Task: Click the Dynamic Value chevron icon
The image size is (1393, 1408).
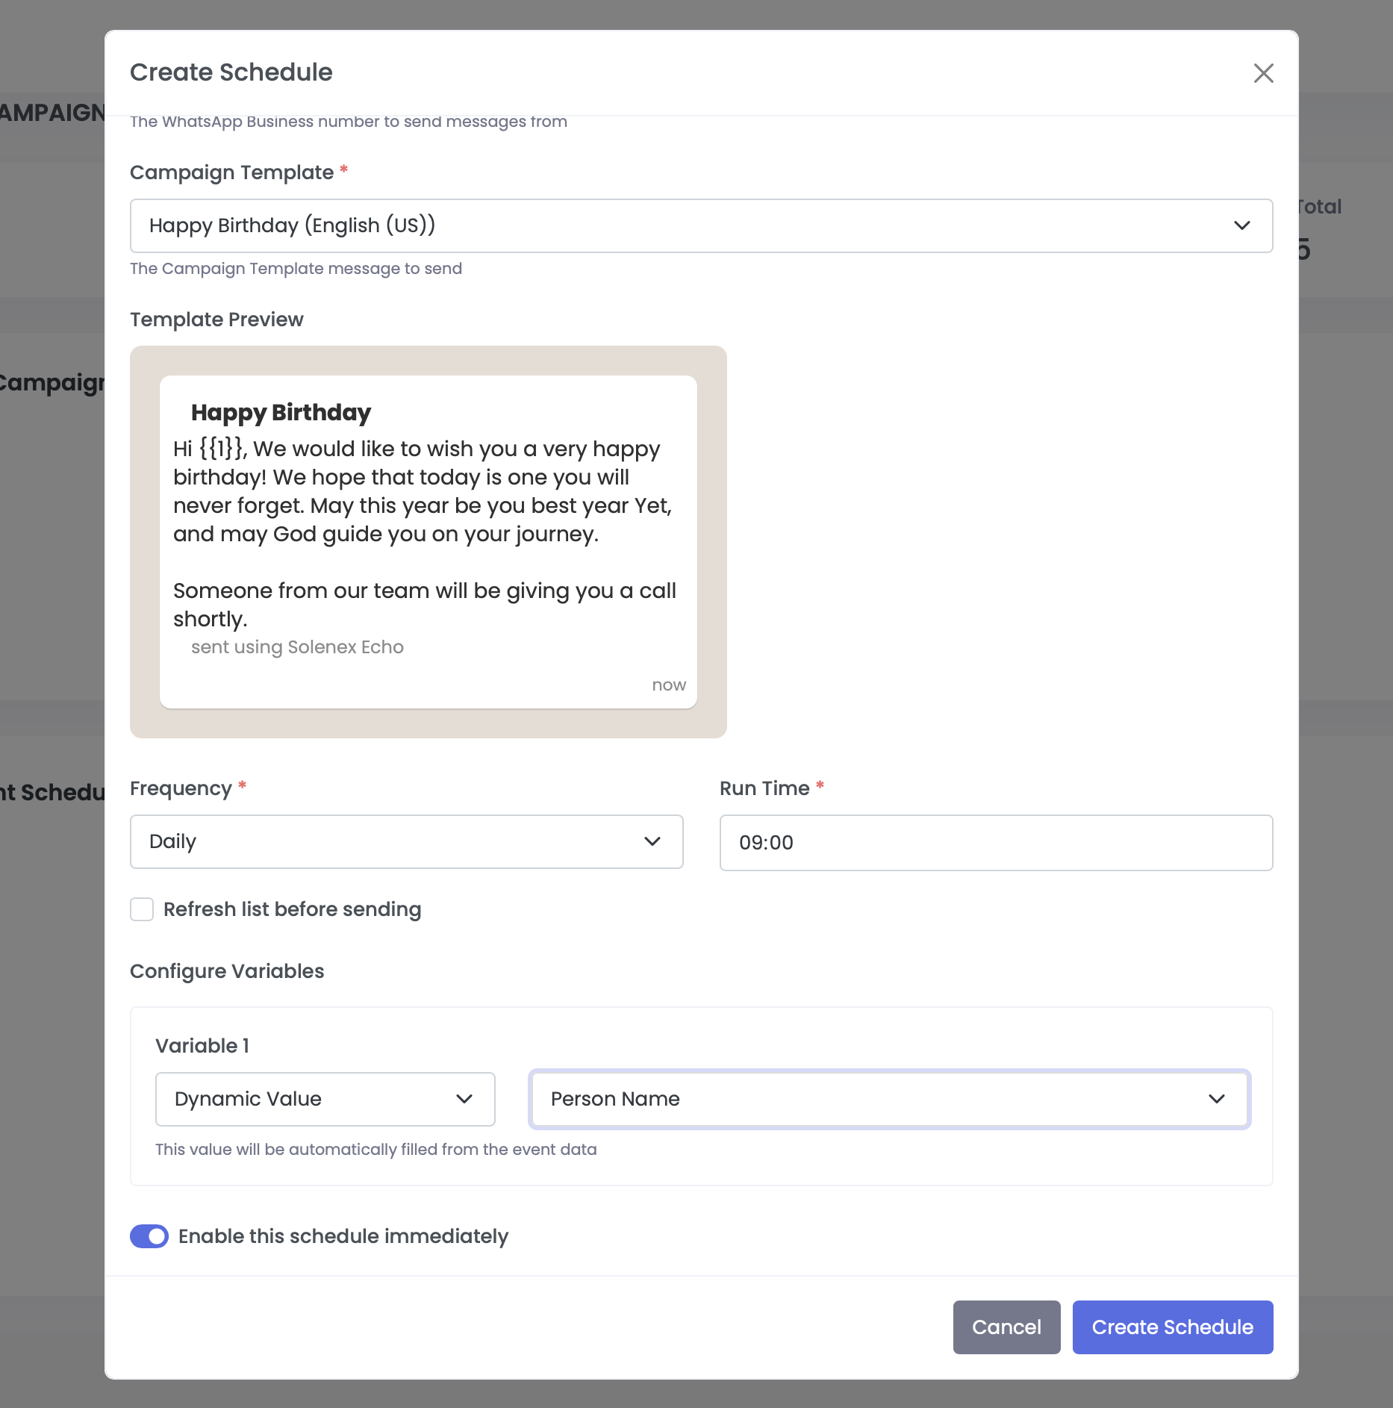Action: [x=464, y=1098]
